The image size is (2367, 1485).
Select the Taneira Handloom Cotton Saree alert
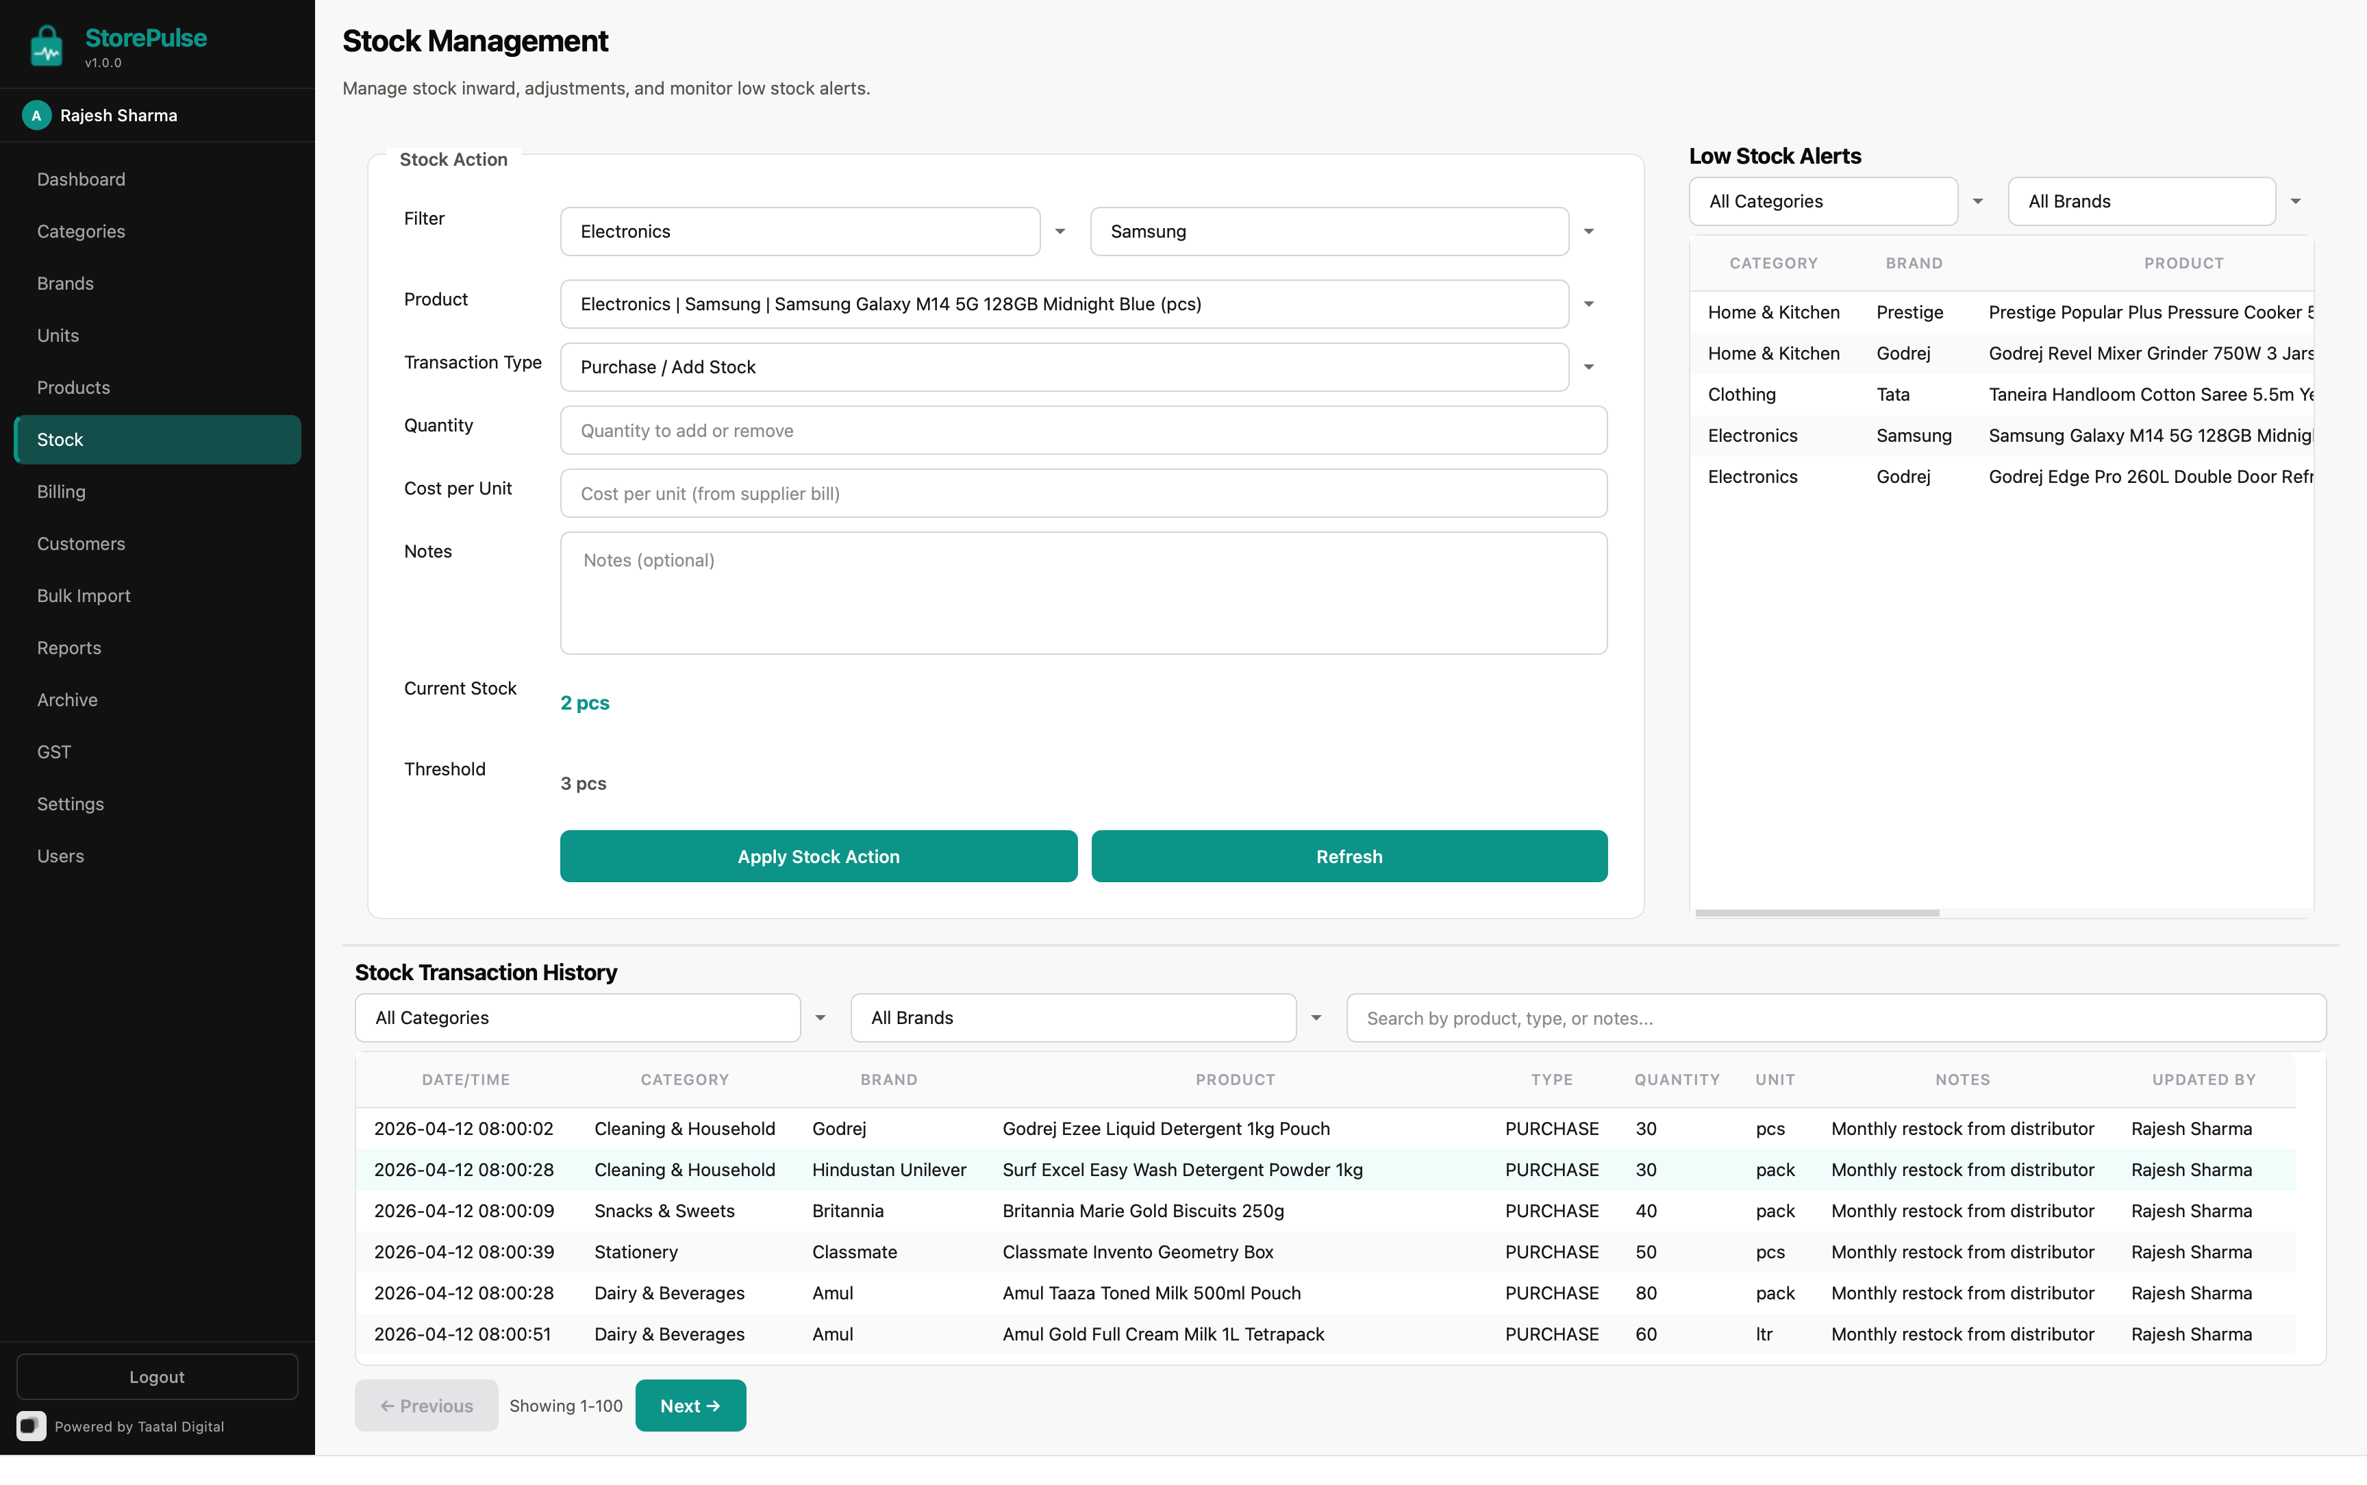[x=2001, y=395]
